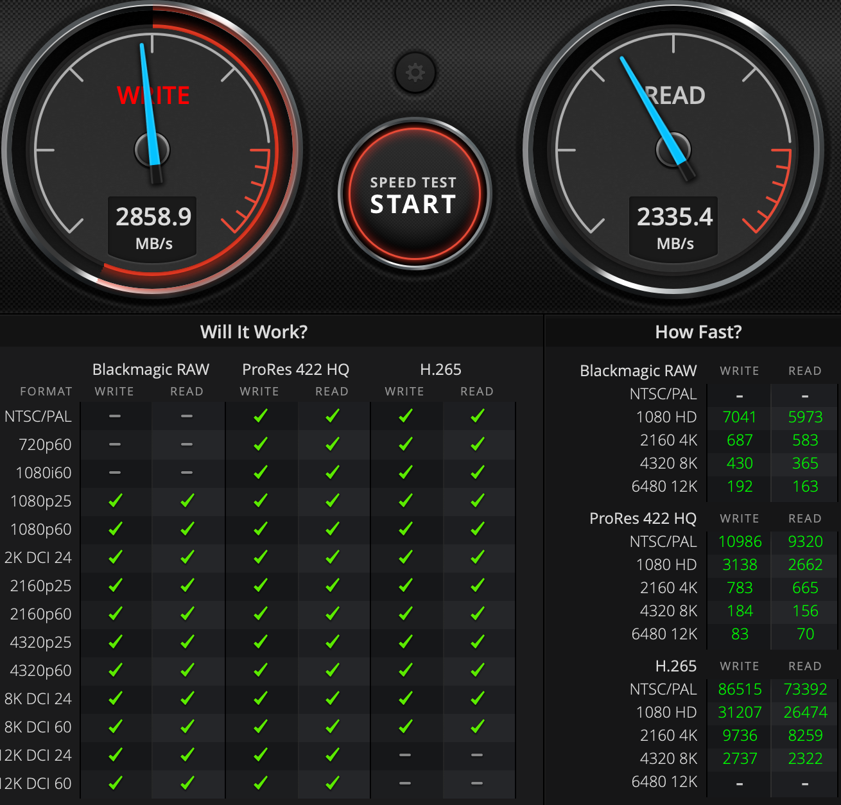Click the H.265 read dash in the 12K DCI 24 row
The width and height of the screenshot is (841, 805).
[476, 755]
